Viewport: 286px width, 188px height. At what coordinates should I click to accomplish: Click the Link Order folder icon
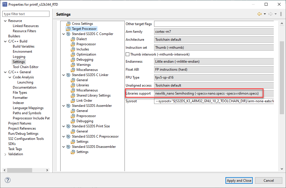click(x=73, y=100)
